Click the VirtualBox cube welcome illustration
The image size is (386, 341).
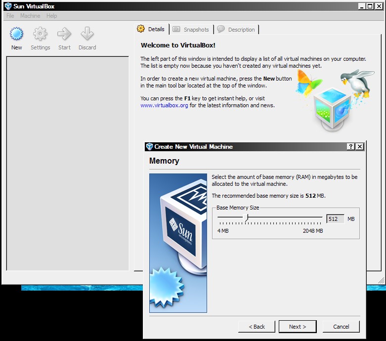[x=335, y=100]
